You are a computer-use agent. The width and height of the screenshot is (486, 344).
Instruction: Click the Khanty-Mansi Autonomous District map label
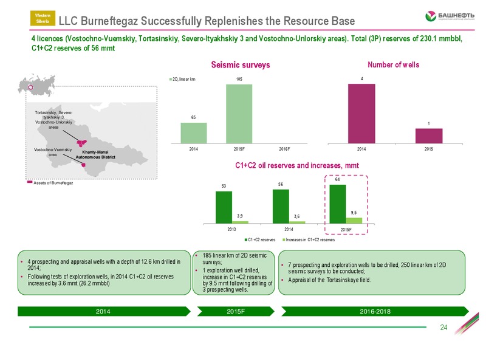[95, 154]
